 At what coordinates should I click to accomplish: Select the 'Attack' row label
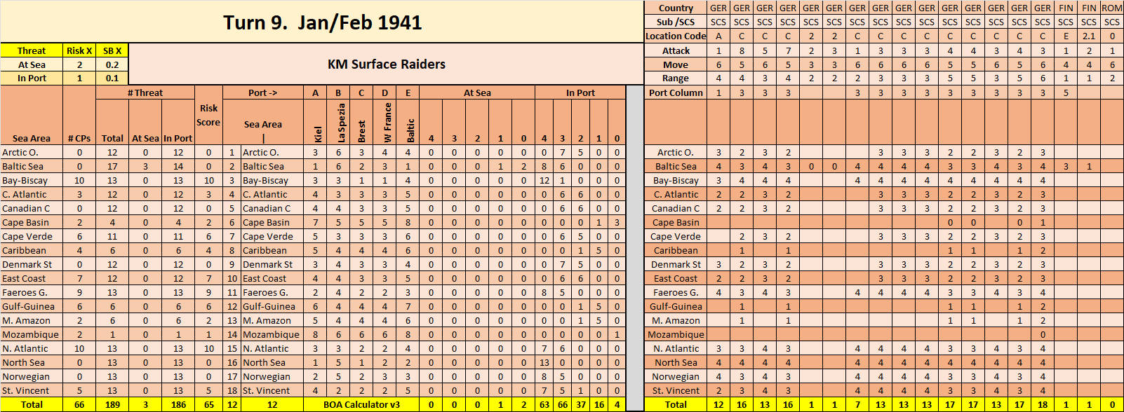(676, 50)
